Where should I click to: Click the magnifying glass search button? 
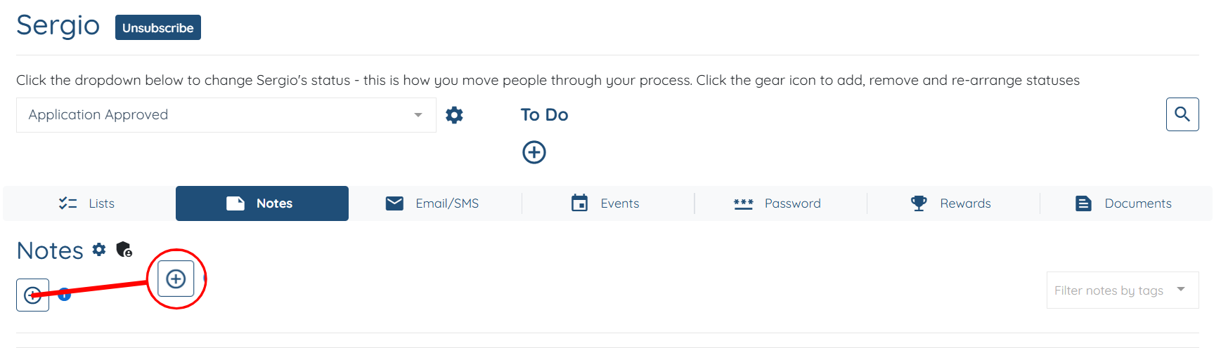(x=1182, y=114)
